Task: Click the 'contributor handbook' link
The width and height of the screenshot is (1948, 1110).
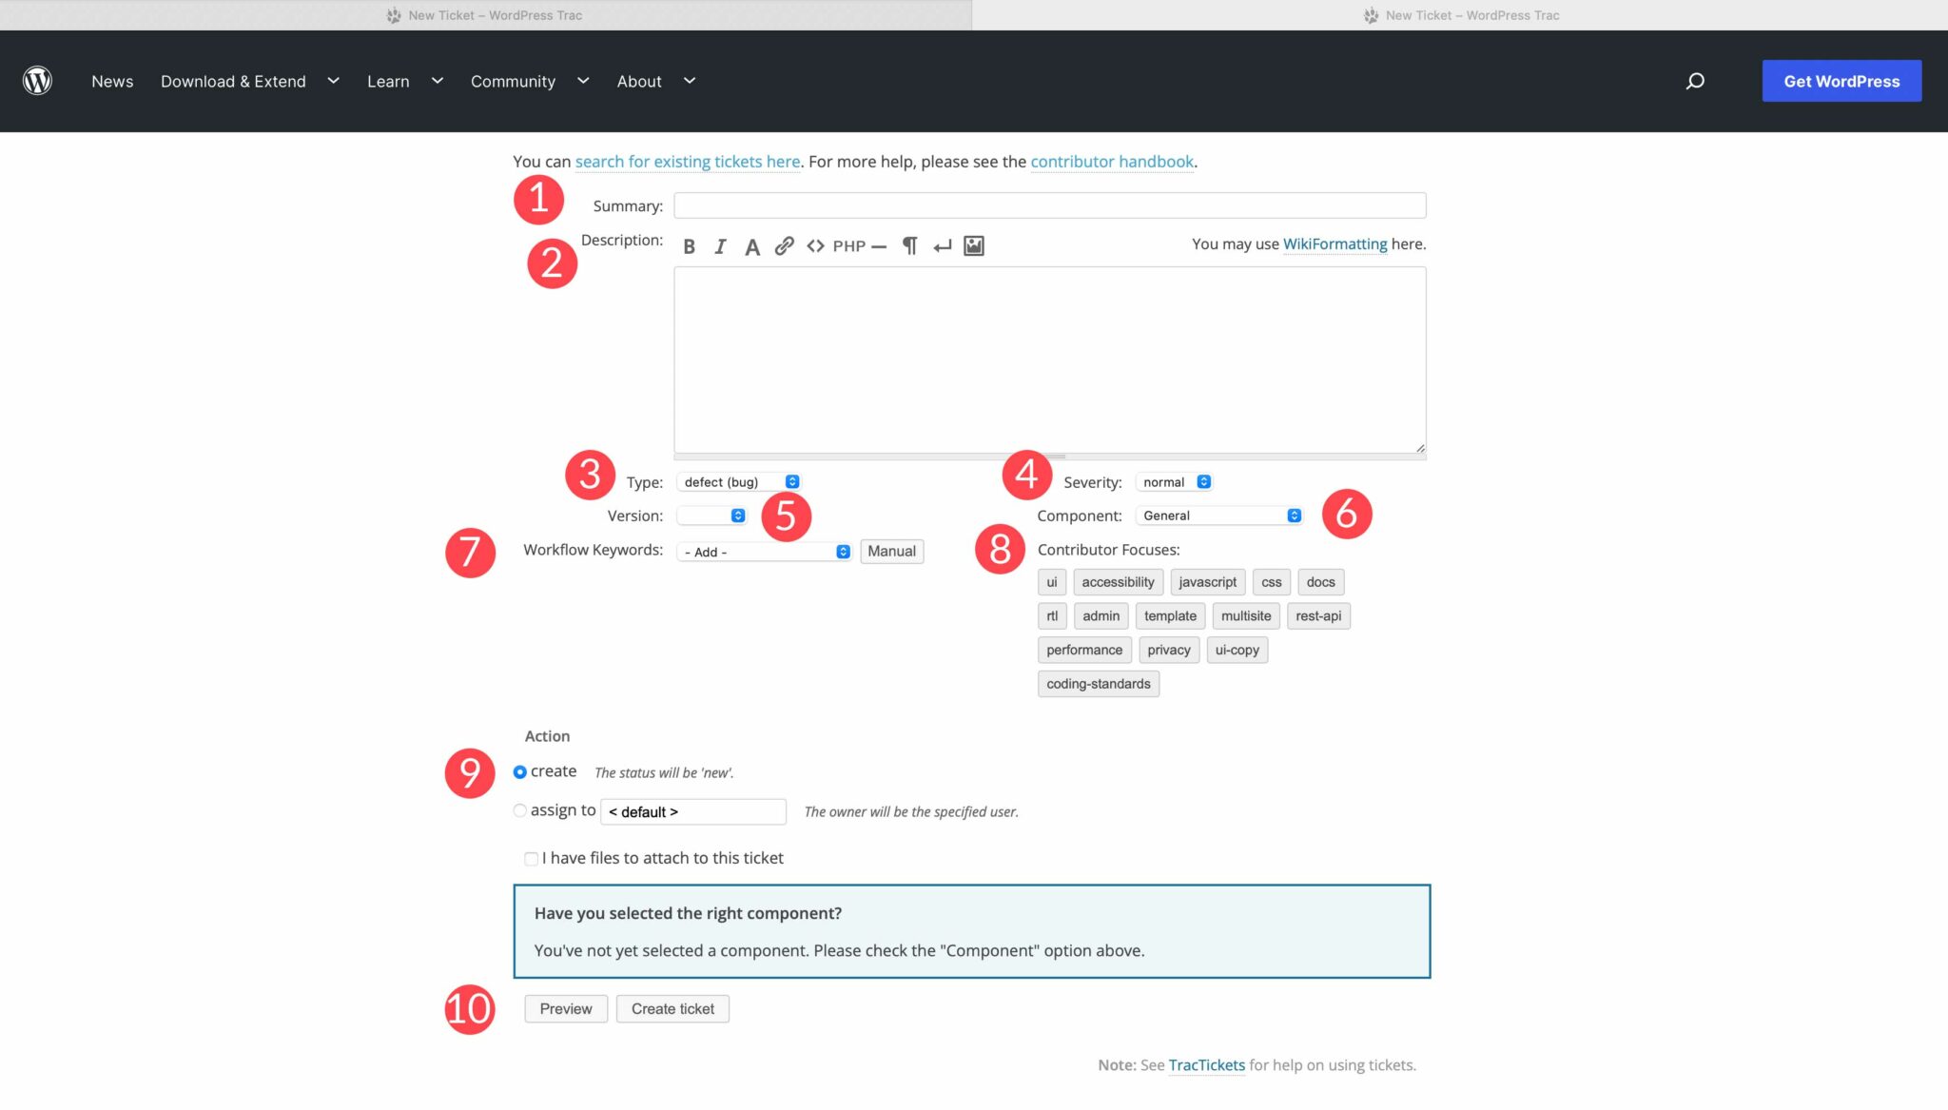Action: pos(1112,161)
